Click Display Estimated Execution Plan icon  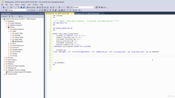[42, 10]
